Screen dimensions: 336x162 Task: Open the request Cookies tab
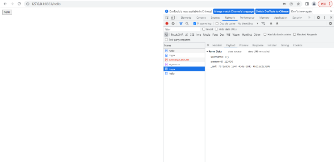coord(298,45)
